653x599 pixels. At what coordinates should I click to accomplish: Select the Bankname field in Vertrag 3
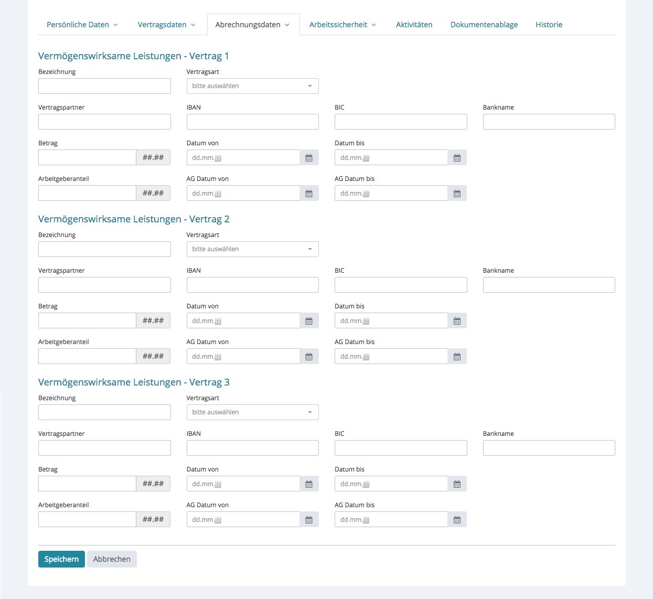coord(549,448)
